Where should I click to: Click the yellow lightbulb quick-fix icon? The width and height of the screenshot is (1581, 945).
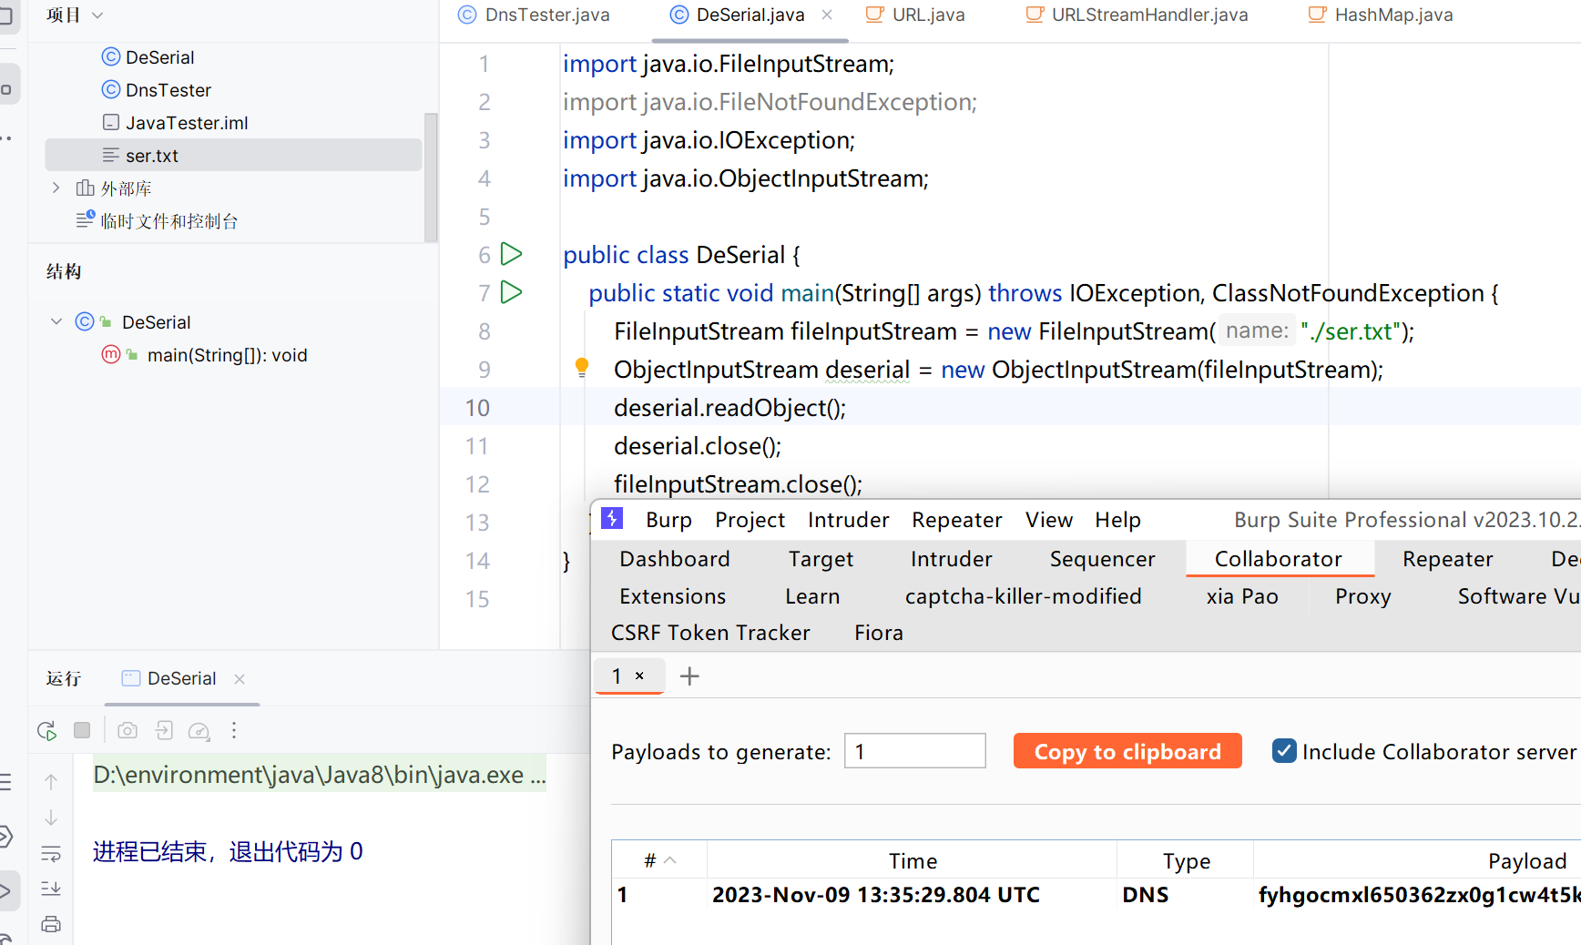(582, 367)
